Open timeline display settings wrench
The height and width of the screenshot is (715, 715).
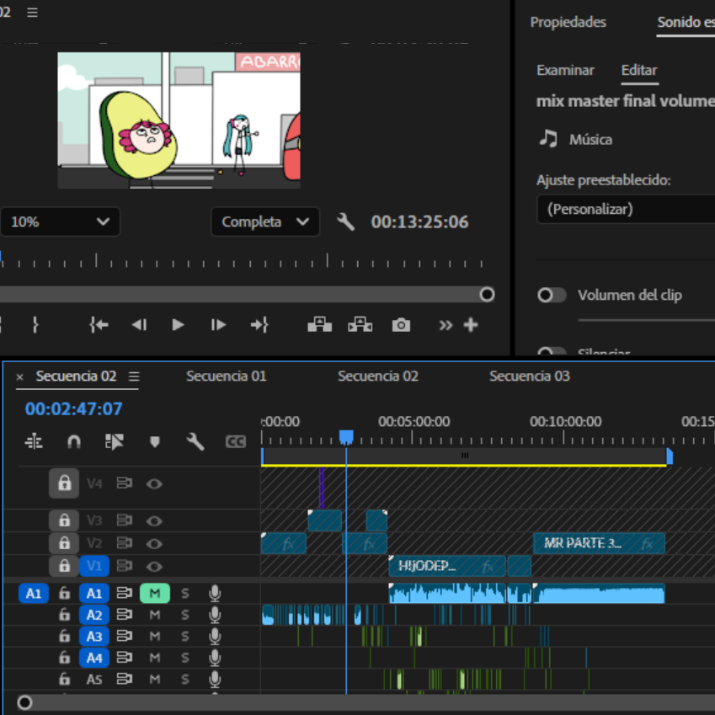(195, 441)
